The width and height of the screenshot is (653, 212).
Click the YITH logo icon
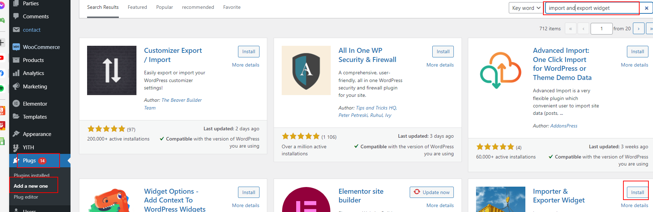click(16, 148)
